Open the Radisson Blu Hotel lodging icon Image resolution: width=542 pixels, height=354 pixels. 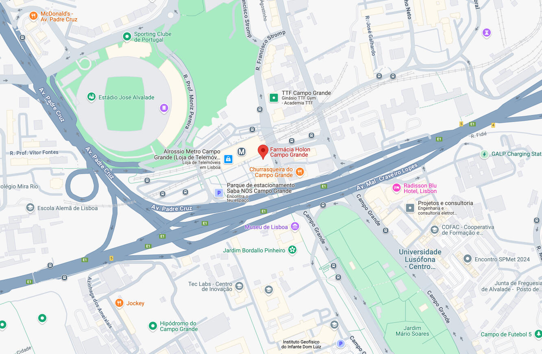pyautogui.click(x=396, y=188)
